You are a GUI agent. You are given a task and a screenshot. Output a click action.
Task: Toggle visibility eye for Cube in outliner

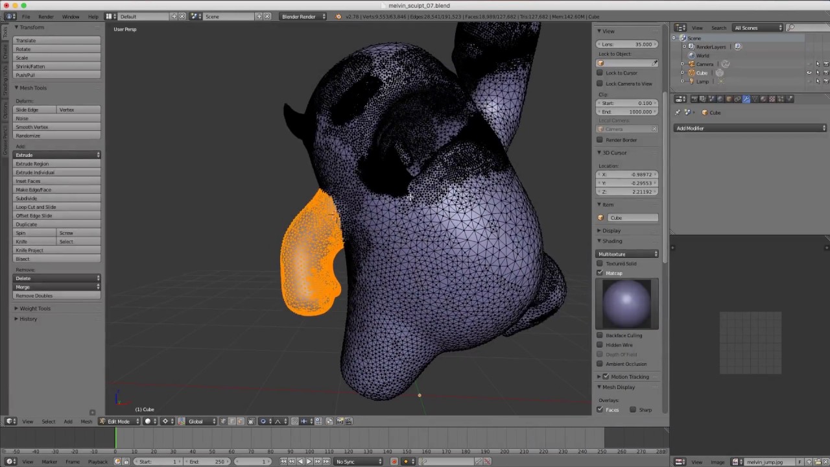809,73
